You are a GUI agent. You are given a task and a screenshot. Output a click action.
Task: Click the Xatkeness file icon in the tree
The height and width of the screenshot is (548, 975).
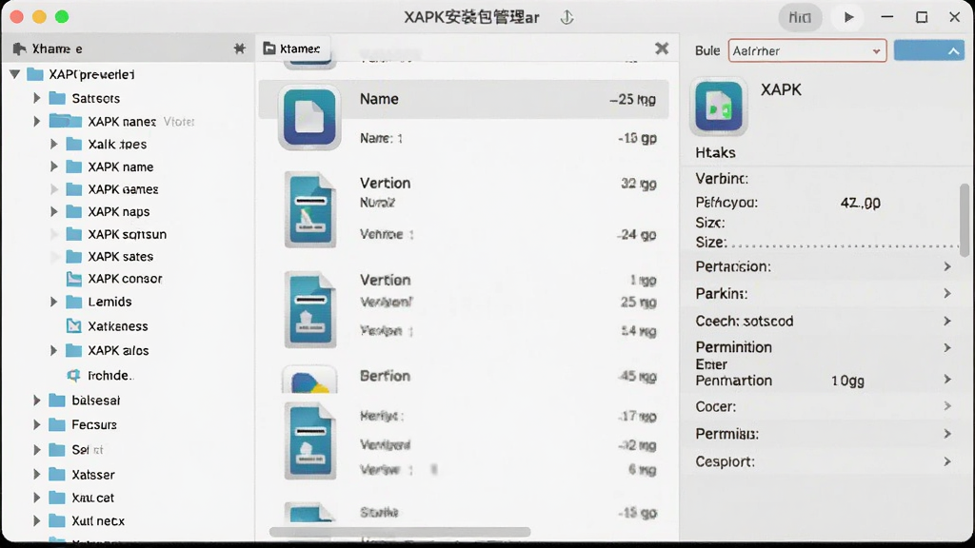[x=74, y=326]
